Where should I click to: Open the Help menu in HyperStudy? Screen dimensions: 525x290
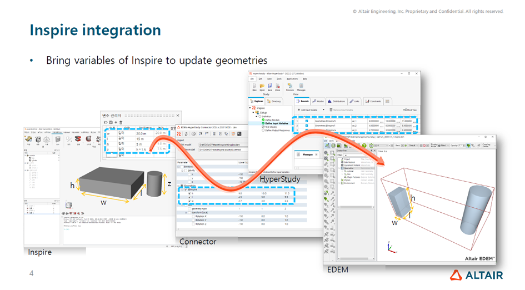(x=304, y=79)
